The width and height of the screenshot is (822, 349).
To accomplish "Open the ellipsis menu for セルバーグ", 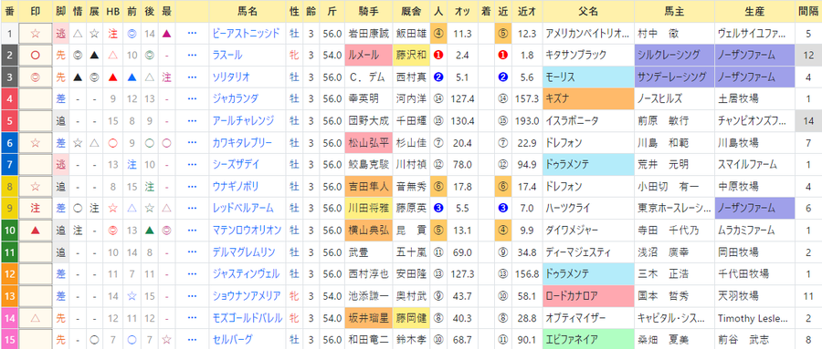I will 192,339.
